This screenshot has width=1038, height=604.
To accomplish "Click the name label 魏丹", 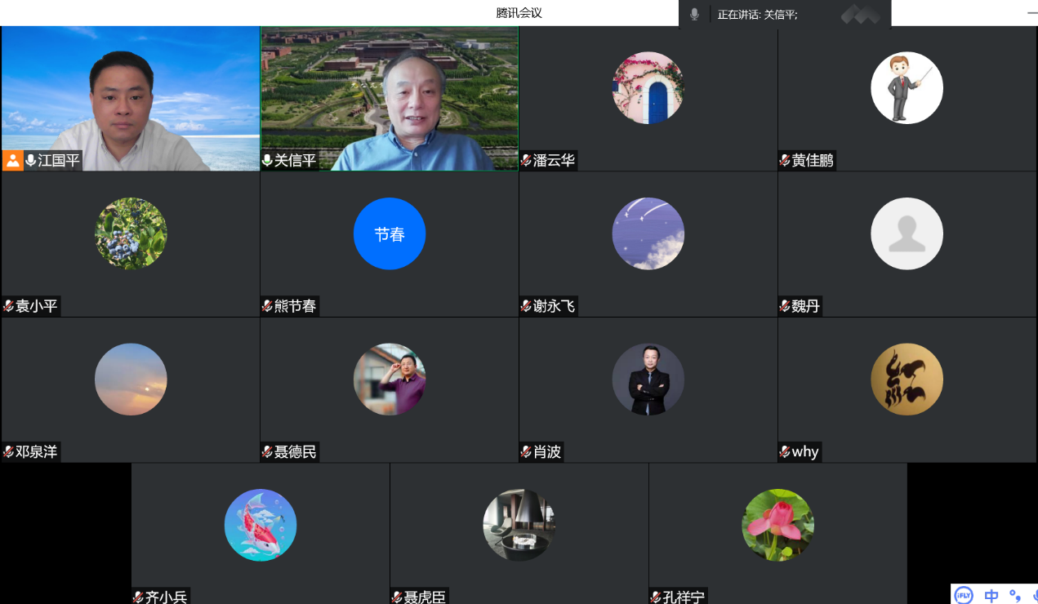I will (805, 307).
